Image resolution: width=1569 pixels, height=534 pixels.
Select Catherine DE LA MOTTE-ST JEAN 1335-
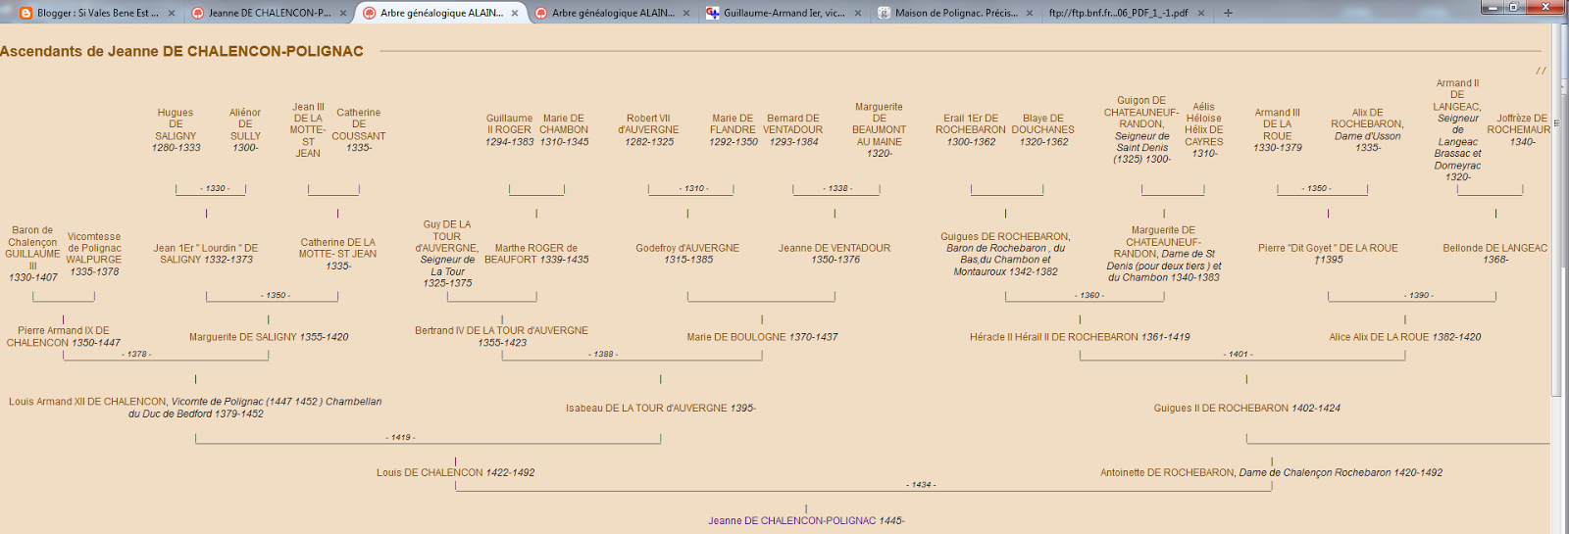(337, 254)
